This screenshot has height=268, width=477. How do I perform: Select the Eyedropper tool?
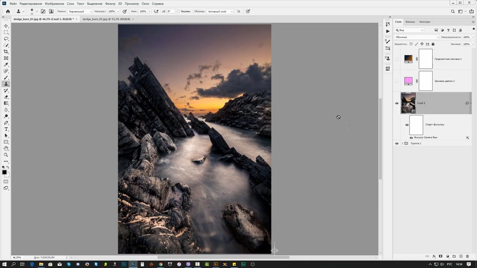click(x=6, y=65)
